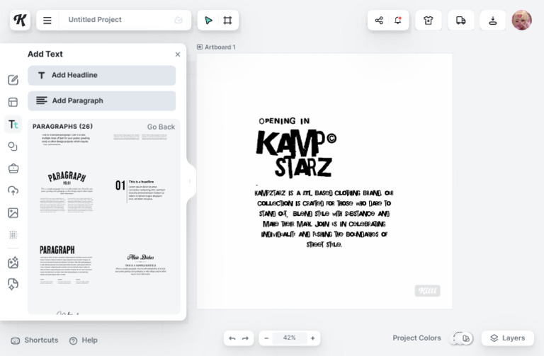Open the uploads cloud sidebar icon

[x=13, y=190]
